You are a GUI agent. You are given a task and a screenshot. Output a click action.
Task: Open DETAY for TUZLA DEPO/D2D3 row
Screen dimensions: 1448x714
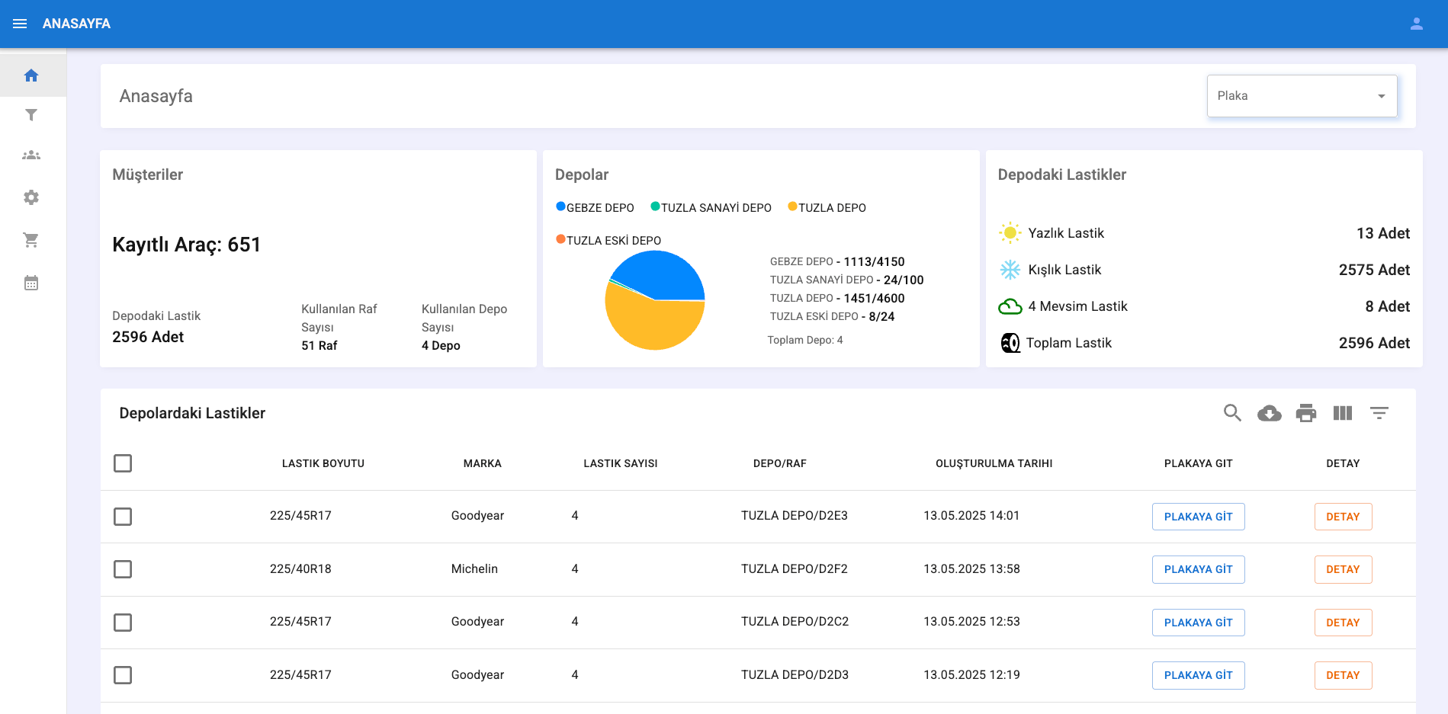(x=1343, y=675)
